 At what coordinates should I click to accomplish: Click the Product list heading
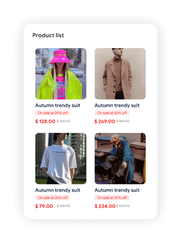click(48, 35)
